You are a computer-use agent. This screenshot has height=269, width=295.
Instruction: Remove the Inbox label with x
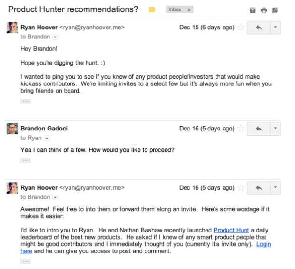[x=189, y=10]
